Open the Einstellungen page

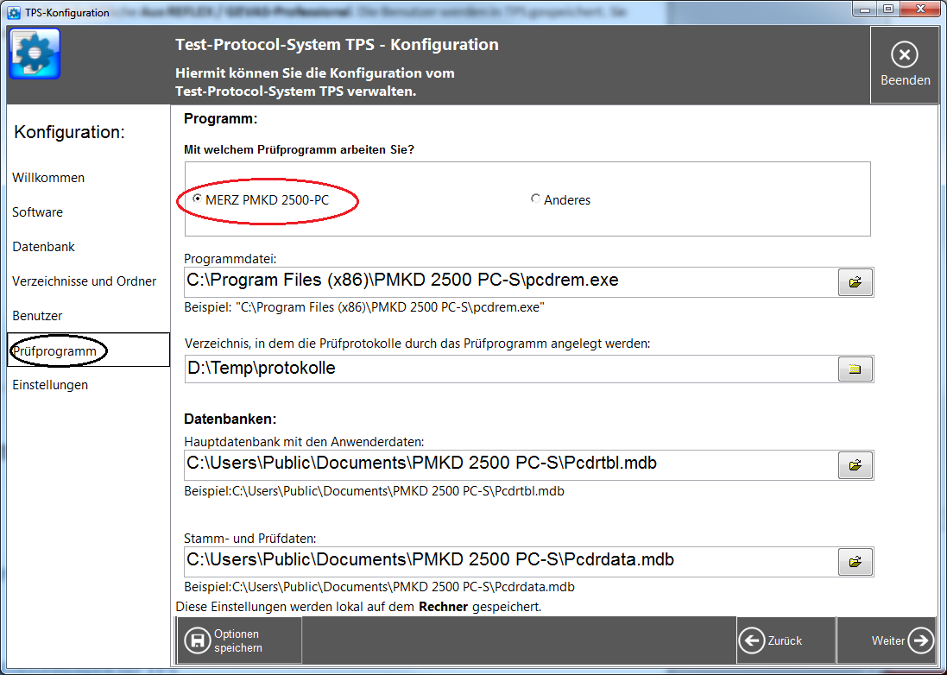[50, 385]
